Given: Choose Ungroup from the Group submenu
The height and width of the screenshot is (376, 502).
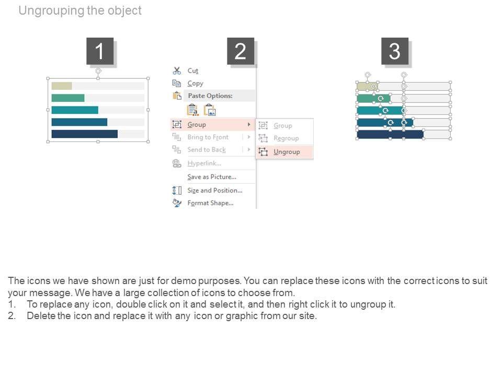Looking at the screenshot, I should click(287, 152).
